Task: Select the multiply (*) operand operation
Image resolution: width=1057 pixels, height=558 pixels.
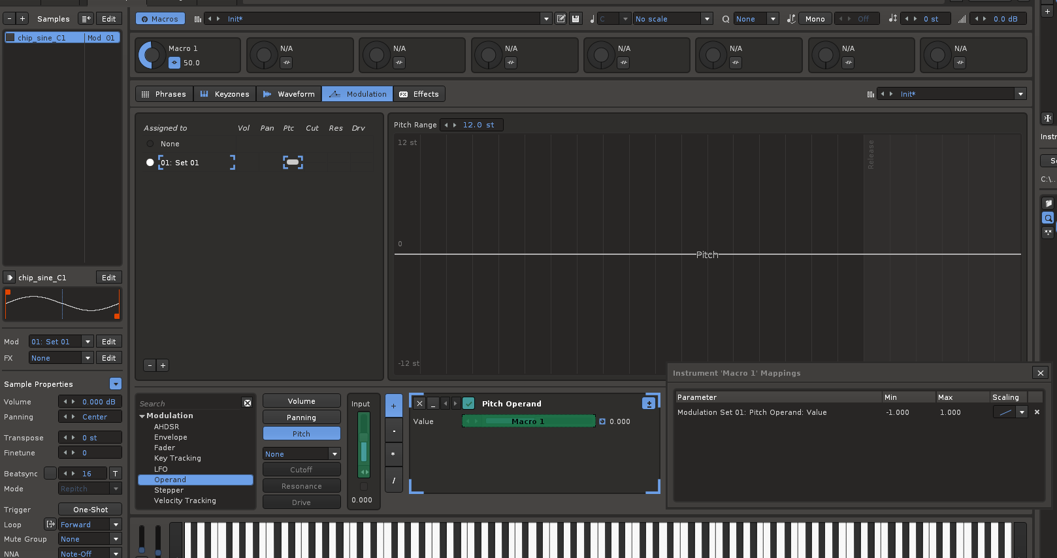Action: 393,454
